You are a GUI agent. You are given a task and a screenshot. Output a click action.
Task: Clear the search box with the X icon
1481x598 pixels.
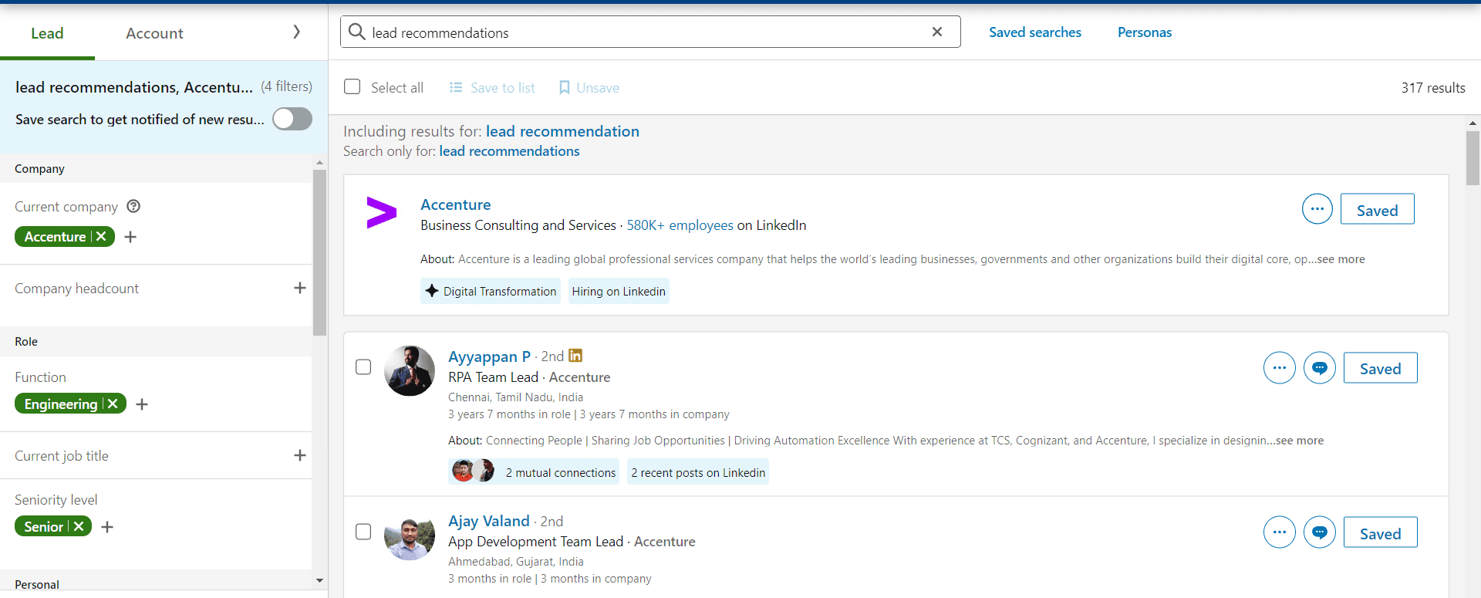point(937,32)
